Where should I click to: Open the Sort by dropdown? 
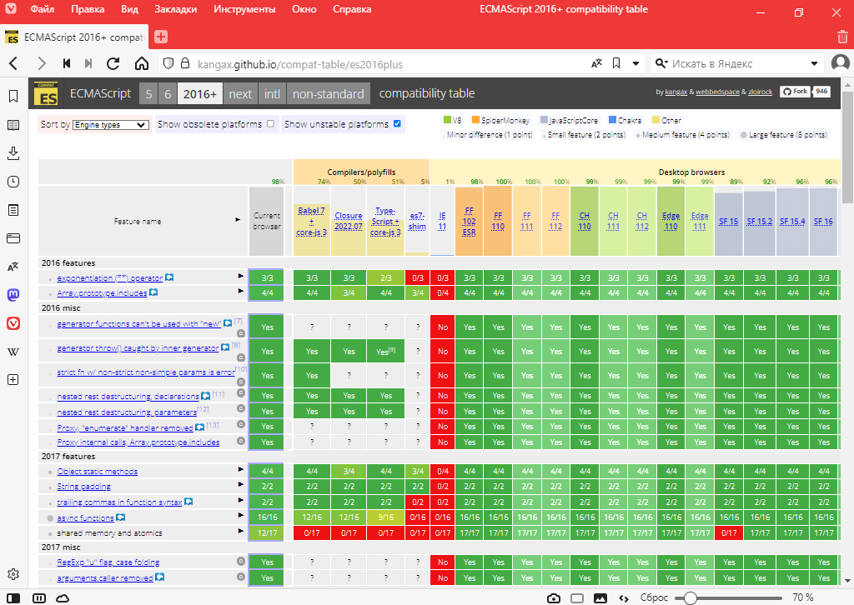[x=110, y=125]
